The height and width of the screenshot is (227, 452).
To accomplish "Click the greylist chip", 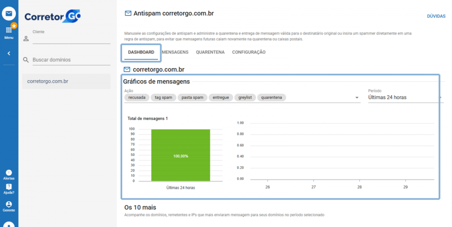I will (x=245, y=97).
